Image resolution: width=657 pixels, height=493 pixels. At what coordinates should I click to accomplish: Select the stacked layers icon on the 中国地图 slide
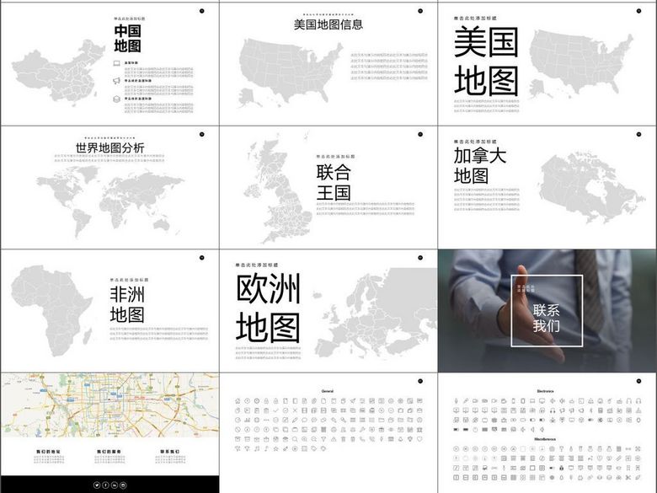(116, 99)
